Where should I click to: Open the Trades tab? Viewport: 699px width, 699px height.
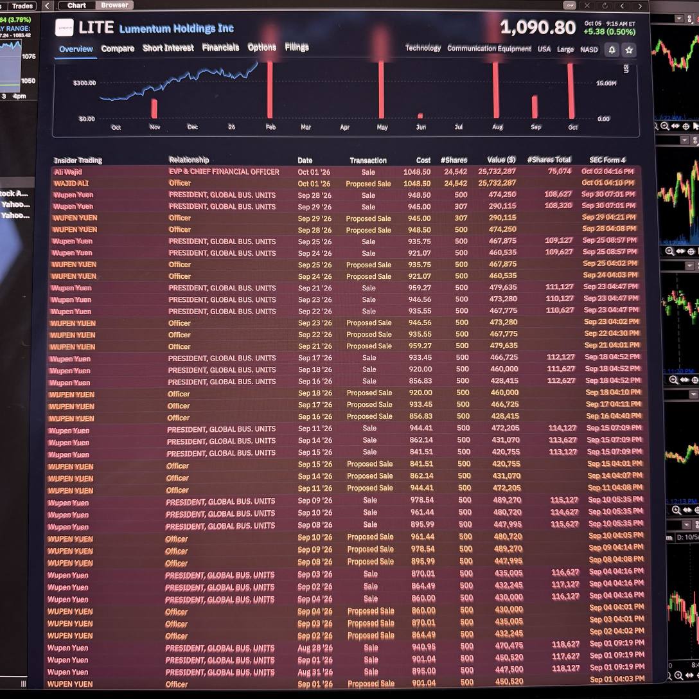click(22, 6)
